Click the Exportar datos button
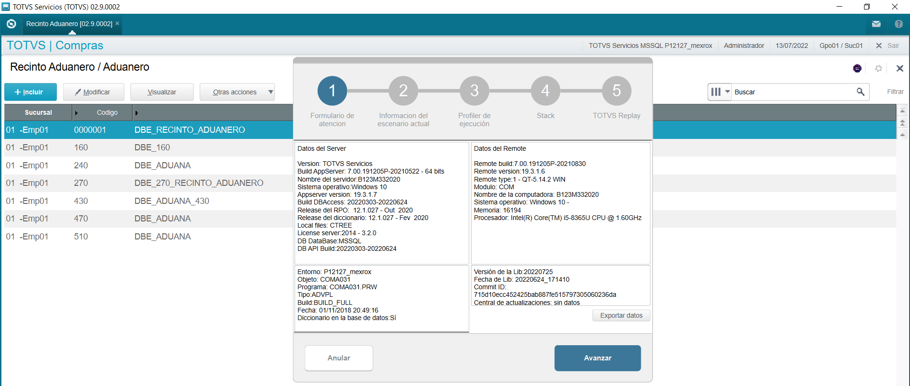This screenshot has height=386, width=910. pos(621,315)
